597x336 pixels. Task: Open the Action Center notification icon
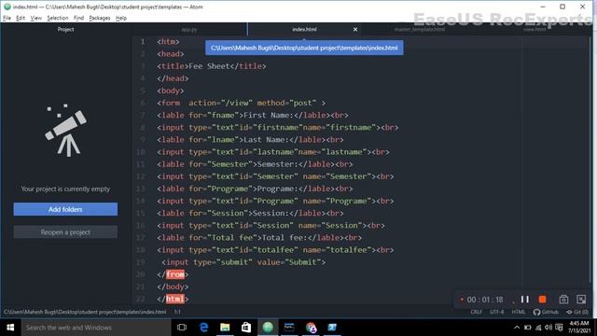click(x=559, y=328)
